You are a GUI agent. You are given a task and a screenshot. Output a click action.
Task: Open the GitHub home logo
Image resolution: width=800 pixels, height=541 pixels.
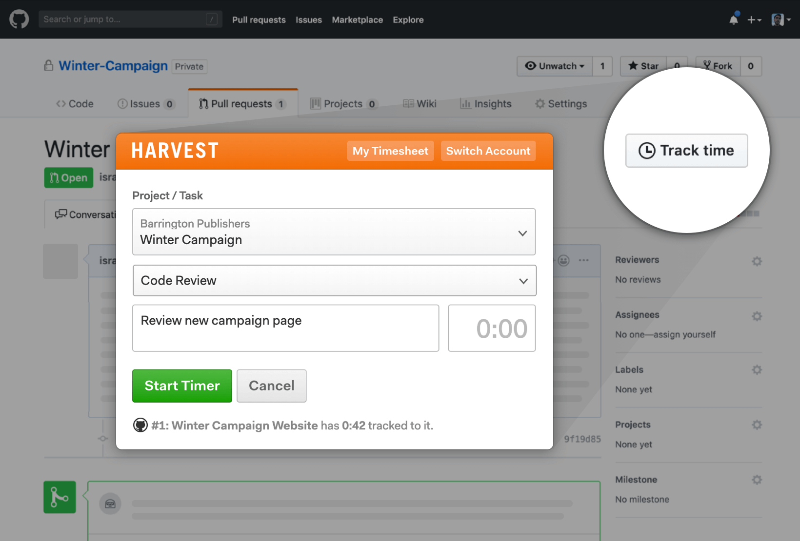tap(19, 19)
